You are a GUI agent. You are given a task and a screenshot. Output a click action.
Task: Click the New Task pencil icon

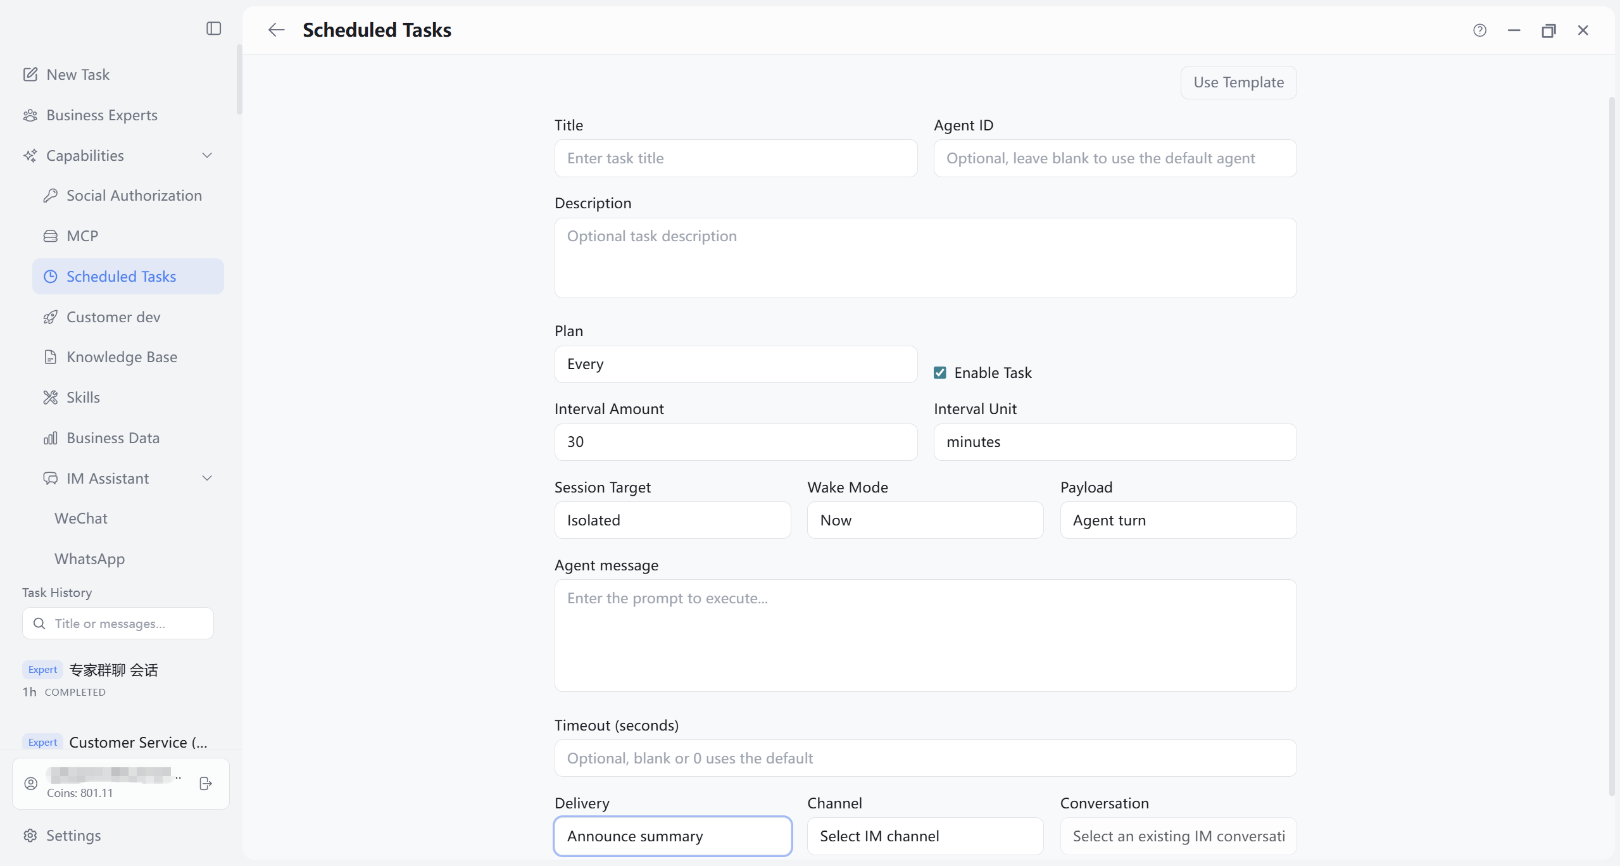tap(30, 74)
